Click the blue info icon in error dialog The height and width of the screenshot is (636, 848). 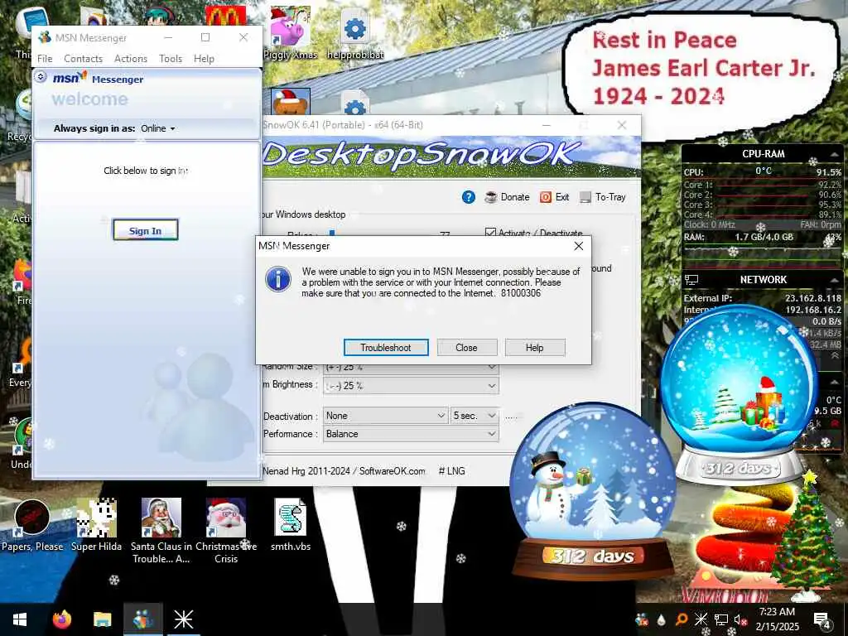click(x=278, y=279)
